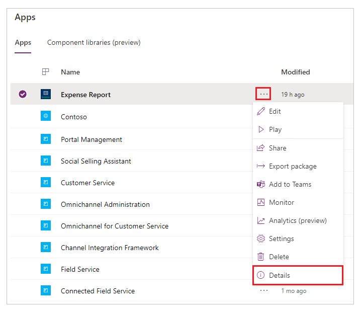
Task: Click the Social Selling Assistant app icon
Action: point(46,161)
